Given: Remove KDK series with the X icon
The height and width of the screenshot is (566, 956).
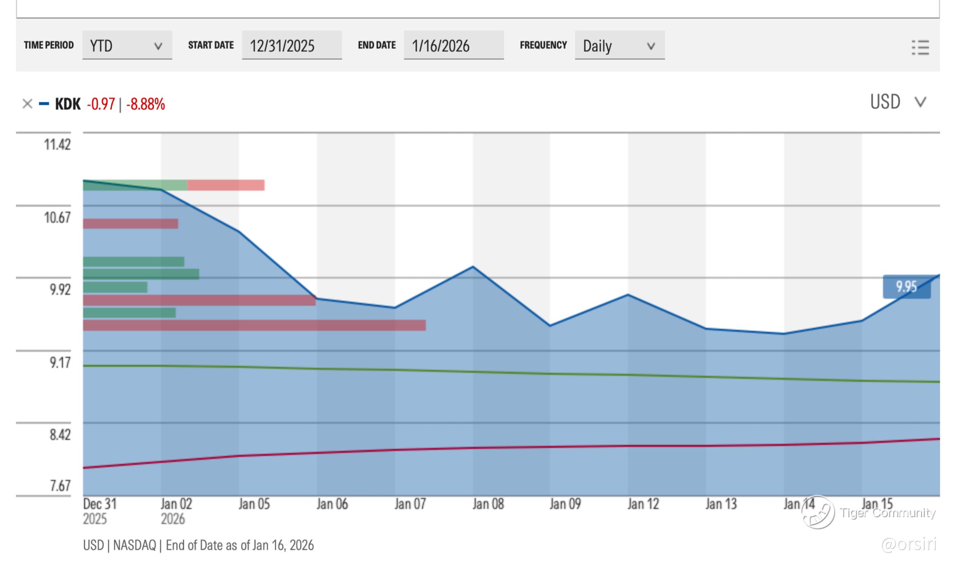Looking at the screenshot, I should point(27,104).
